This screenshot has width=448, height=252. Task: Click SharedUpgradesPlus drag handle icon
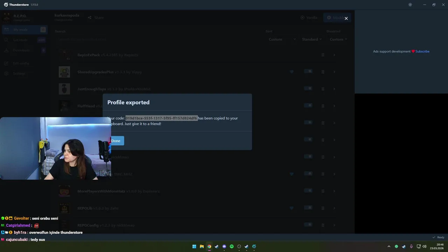click(323, 72)
